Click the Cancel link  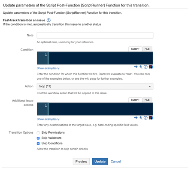click(x=115, y=162)
